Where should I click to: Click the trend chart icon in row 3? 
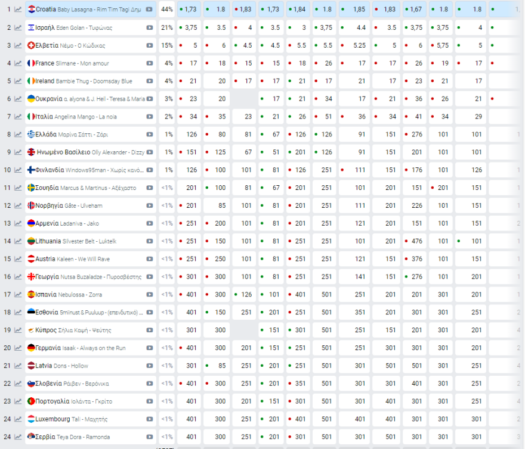(18, 45)
